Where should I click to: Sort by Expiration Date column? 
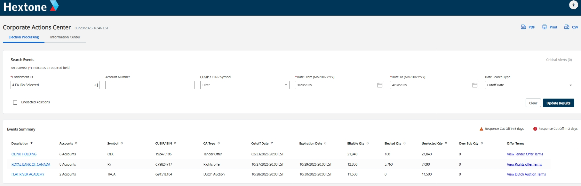[x=325, y=143]
